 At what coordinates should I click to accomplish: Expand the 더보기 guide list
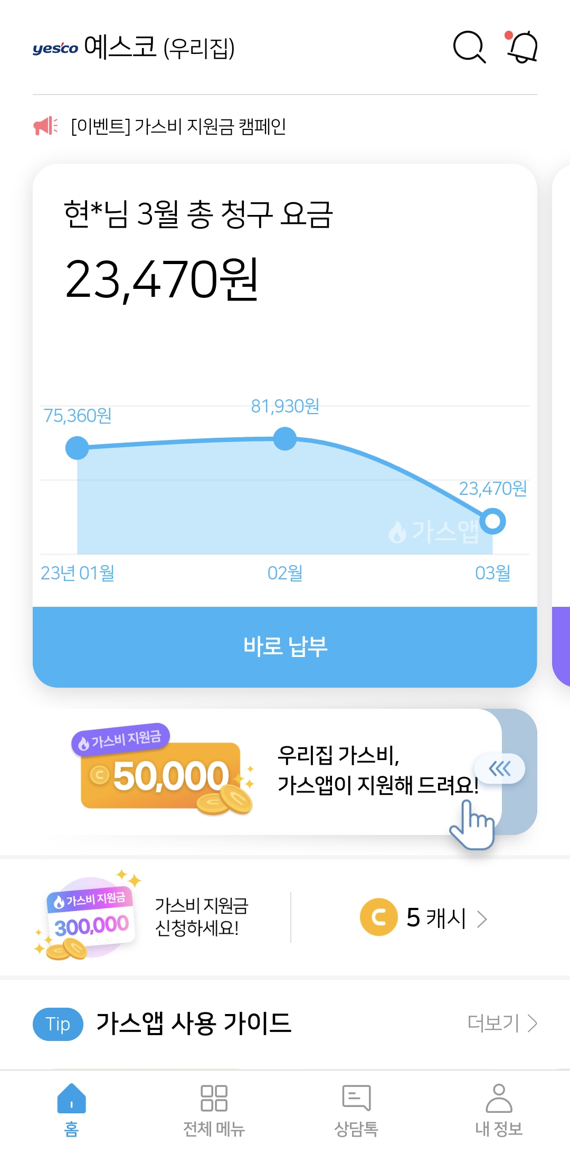pos(501,1024)
